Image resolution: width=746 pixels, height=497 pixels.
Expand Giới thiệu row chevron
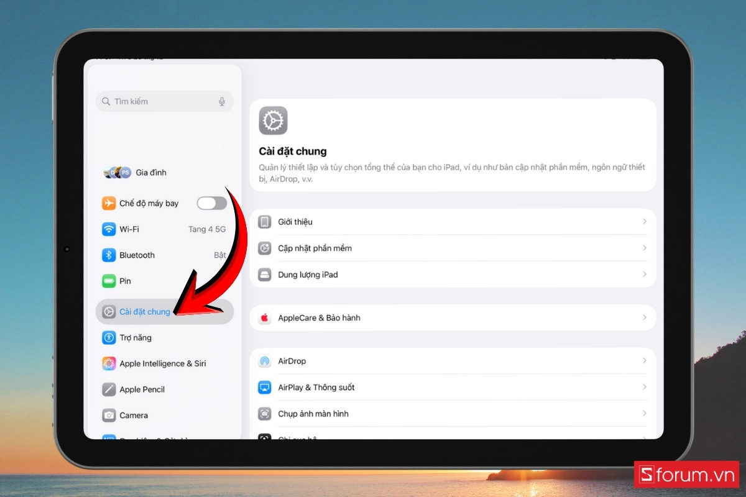pyautogui.click(x=645, y=222)
